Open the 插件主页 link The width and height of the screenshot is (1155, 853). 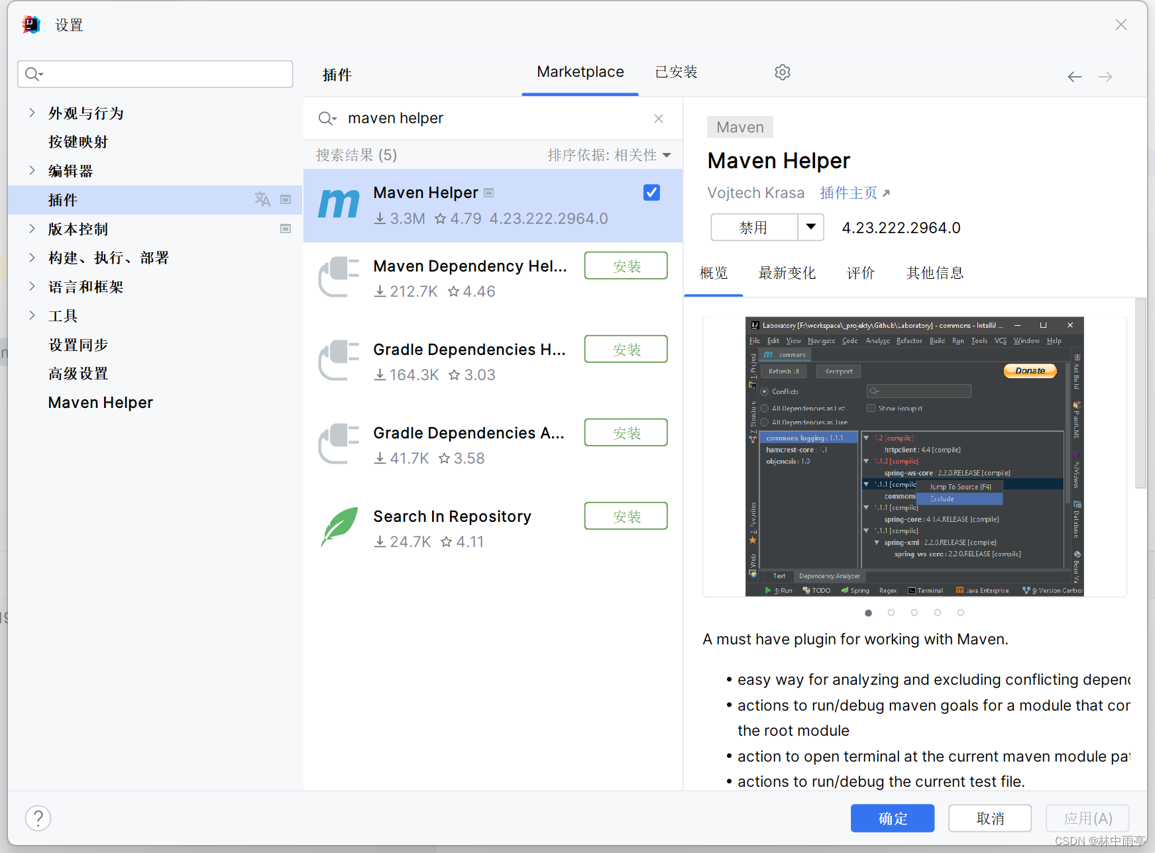point(849,193)
